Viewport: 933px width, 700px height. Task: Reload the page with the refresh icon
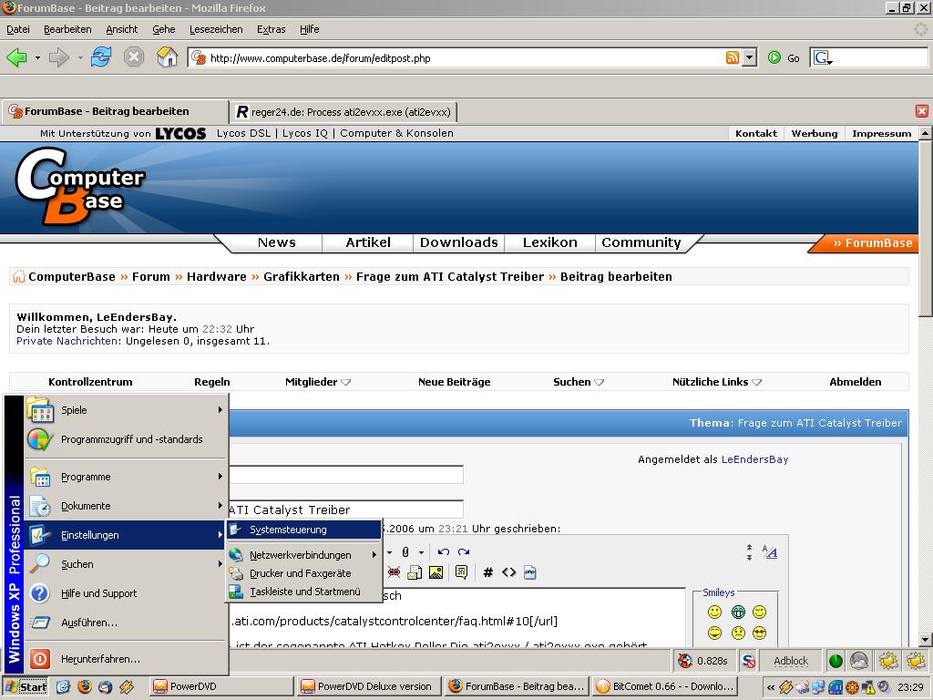click(x=101, y=57)
